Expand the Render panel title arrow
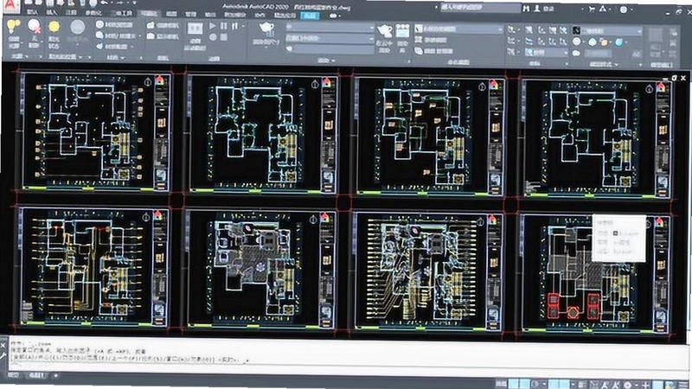The width and height of the screenshot is (692, 389). tap(333, 61)
